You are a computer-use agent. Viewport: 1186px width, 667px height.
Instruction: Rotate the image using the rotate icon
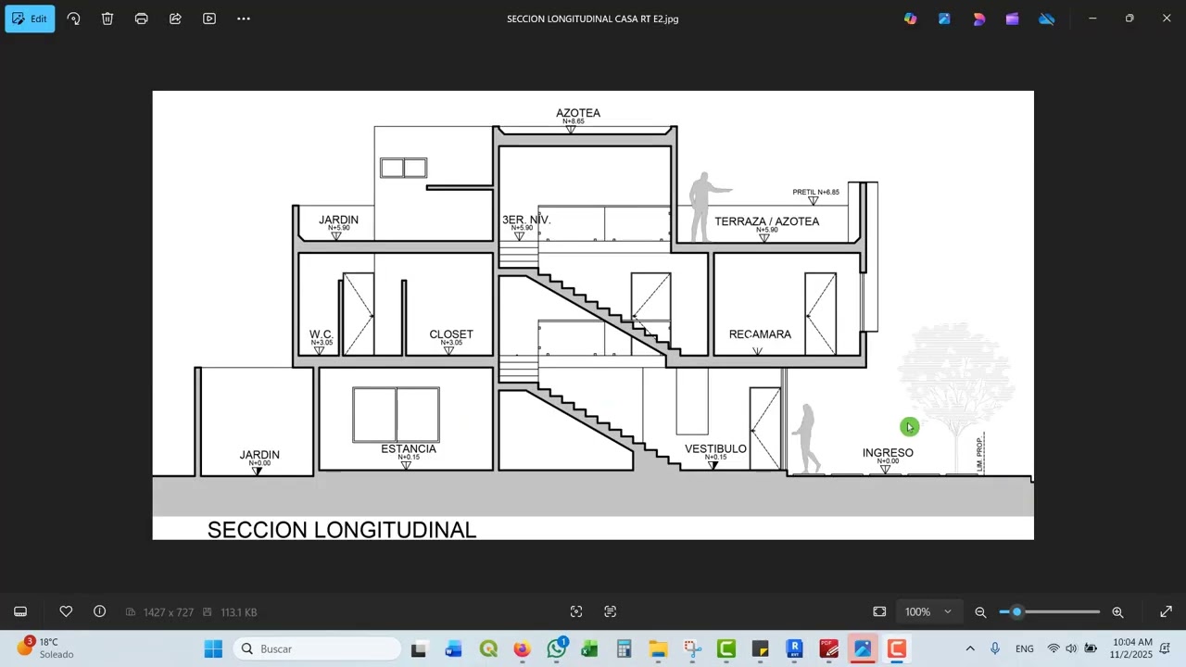click(x=74, y=19)
